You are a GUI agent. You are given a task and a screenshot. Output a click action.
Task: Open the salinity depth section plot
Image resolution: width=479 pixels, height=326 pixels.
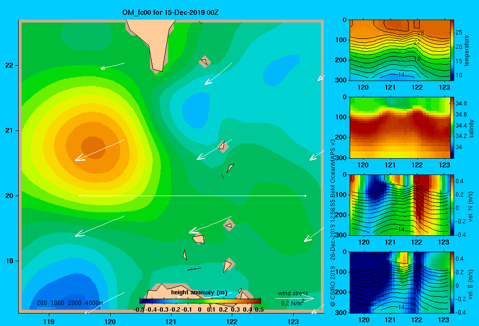[399, 128]
